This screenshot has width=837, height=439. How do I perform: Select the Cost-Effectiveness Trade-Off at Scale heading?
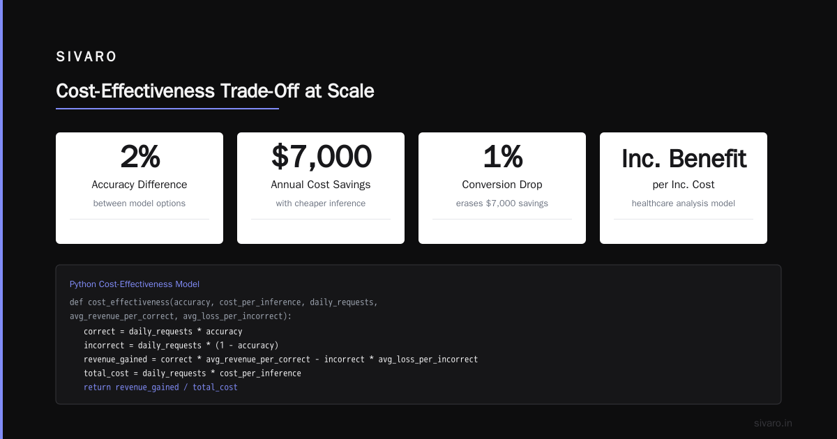pos(215,91)
